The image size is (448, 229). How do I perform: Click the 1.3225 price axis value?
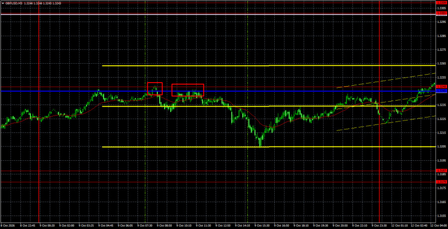click(x=441, y=118)
